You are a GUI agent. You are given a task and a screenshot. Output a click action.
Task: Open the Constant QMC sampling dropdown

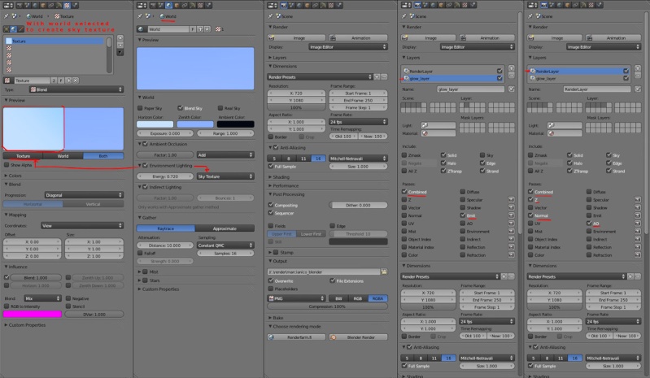click(x=225, y=245)
